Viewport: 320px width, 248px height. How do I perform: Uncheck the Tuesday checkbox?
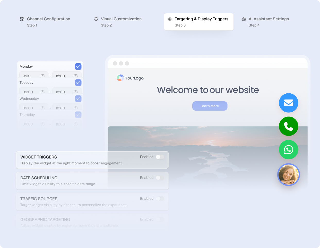[x=78, y=83]
